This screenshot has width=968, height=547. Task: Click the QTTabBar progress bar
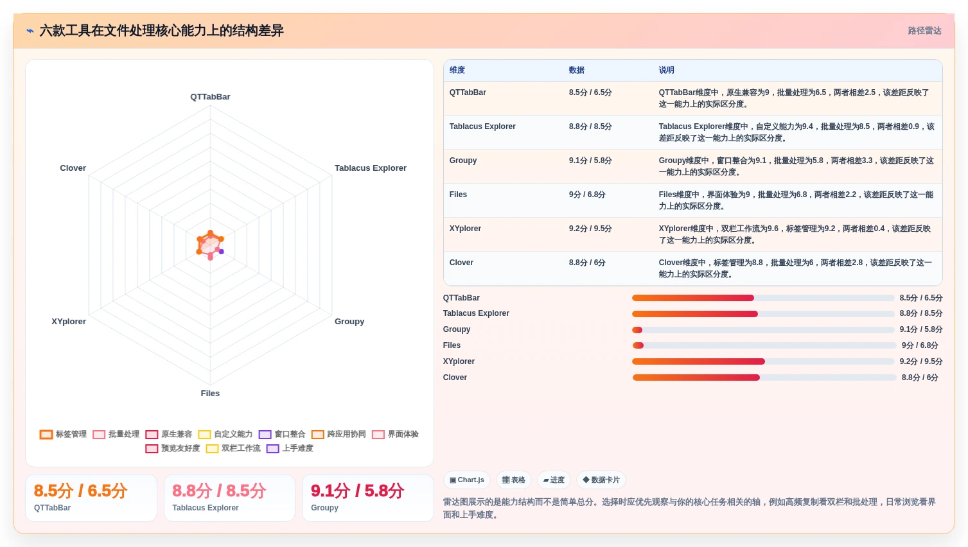pos(763,298)
